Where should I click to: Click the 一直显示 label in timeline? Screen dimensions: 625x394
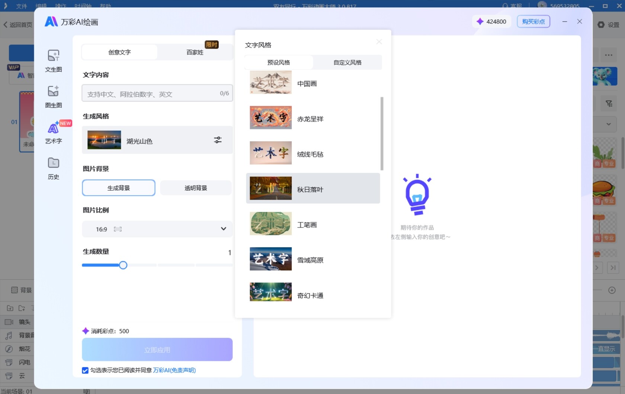[606, 349]
